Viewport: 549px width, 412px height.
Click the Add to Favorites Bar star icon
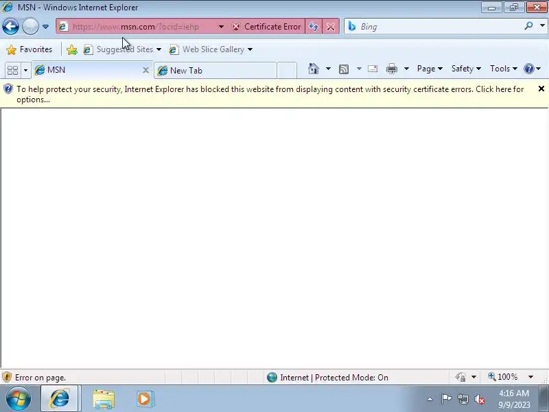click(72, 49)
